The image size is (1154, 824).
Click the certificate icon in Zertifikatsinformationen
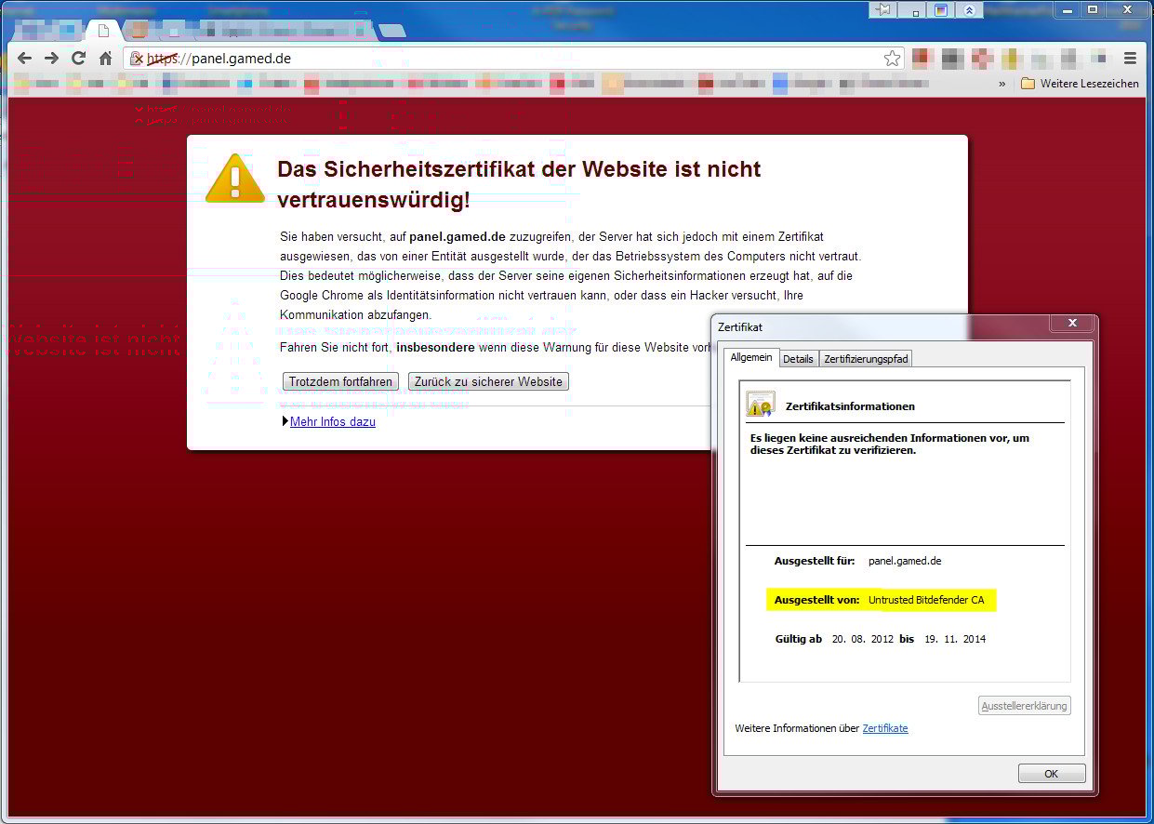click(761, 404)
